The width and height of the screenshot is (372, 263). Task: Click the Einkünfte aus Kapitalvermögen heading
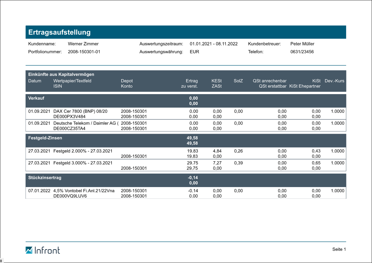click(61, 74)
